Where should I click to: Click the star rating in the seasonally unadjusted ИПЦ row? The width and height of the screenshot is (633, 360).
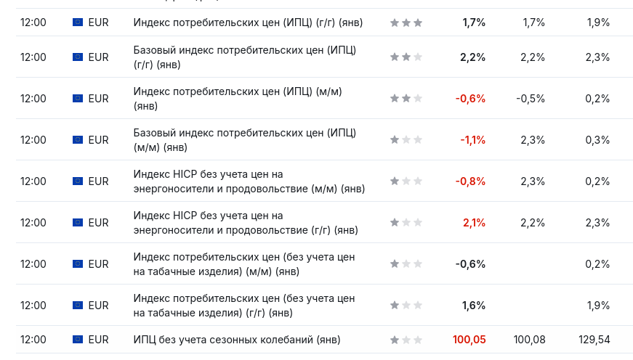click(406, 340)
